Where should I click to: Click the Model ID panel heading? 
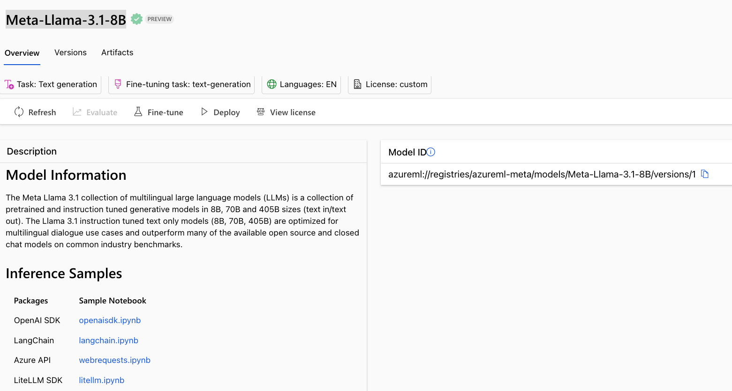pos(408,152)
